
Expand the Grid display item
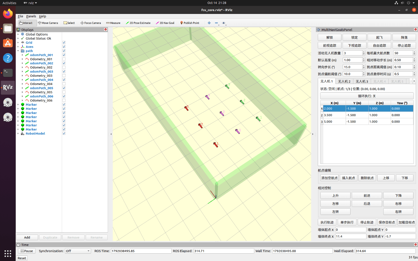[18, 43]
